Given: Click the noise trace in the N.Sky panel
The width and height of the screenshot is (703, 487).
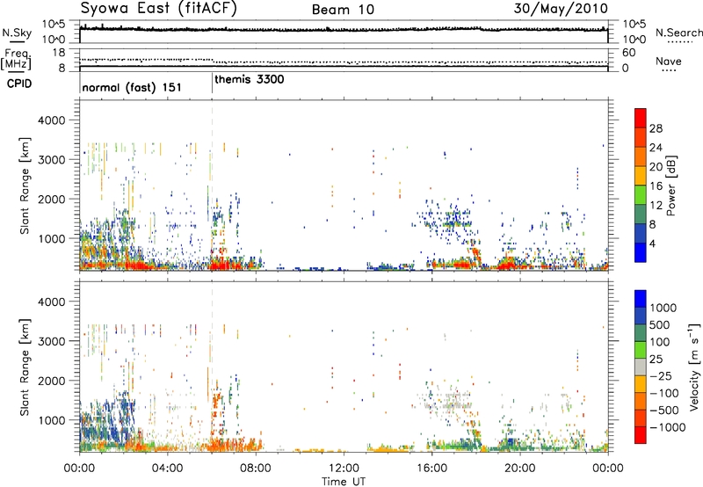Looking at the screenshot, I should pos(344,29).
